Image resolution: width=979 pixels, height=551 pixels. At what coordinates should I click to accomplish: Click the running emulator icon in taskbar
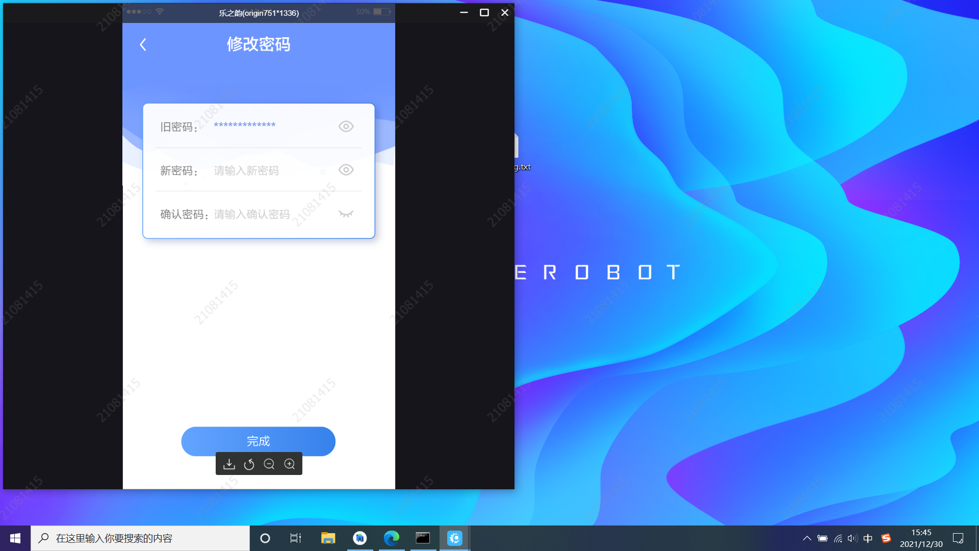click(454, 538)
